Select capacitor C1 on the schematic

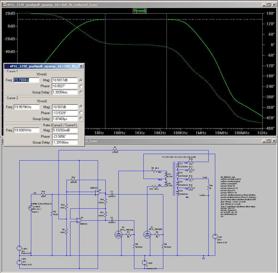point(112,194)
